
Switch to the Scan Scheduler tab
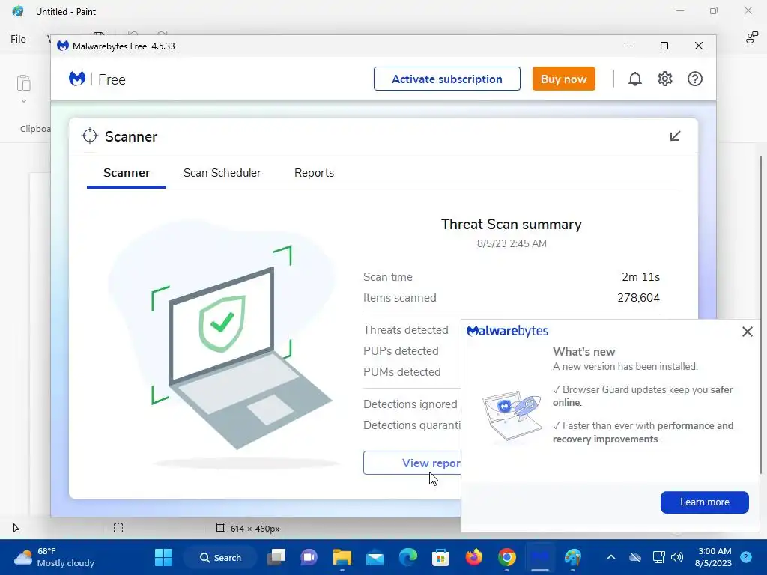click(x=222, y=173)
